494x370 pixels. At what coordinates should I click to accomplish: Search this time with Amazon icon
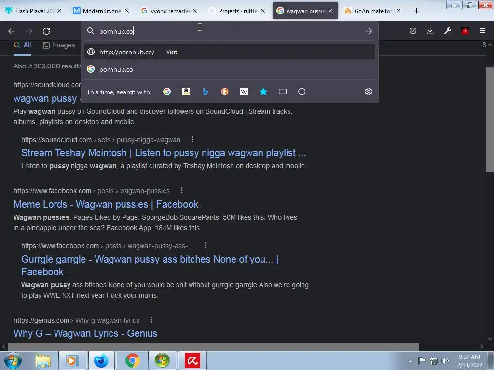pyautogui.click(x=186, y=92)
